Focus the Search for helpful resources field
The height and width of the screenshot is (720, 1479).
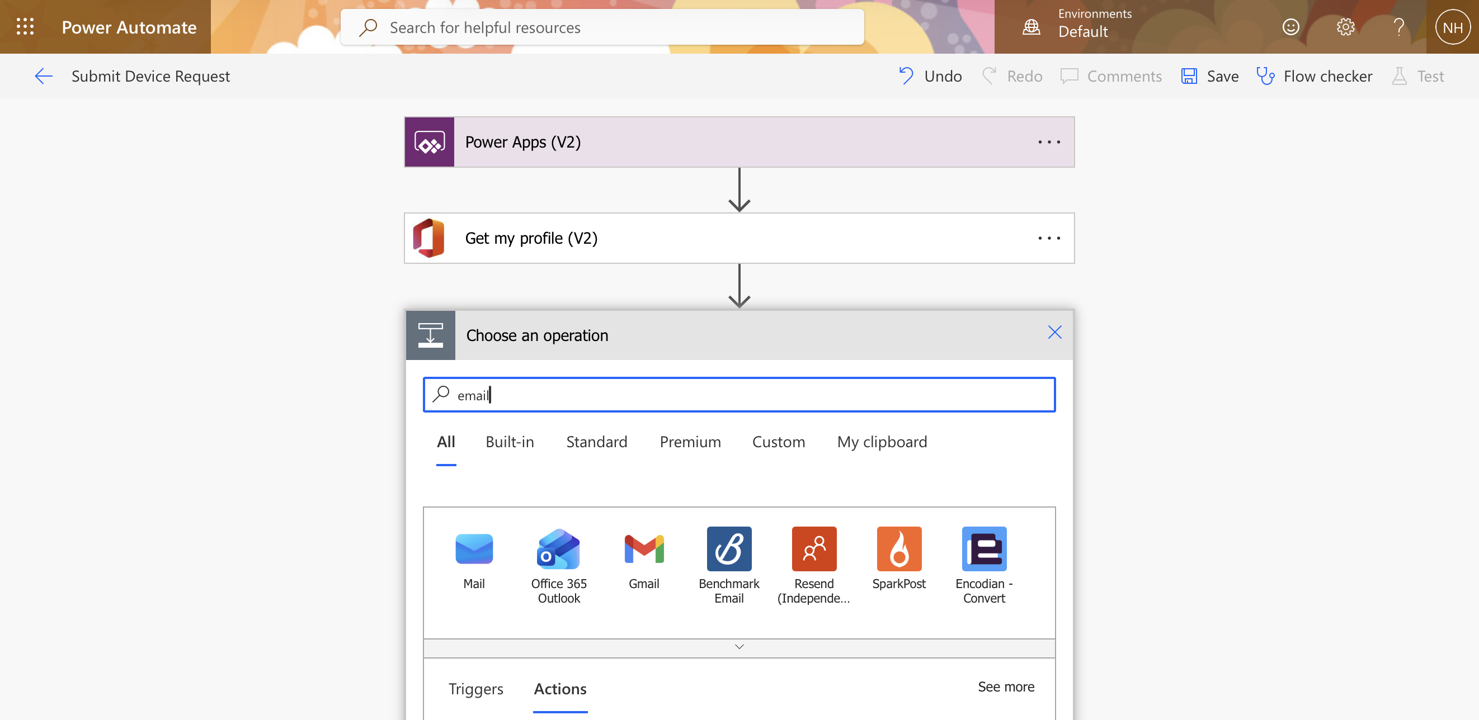point(602,27)
